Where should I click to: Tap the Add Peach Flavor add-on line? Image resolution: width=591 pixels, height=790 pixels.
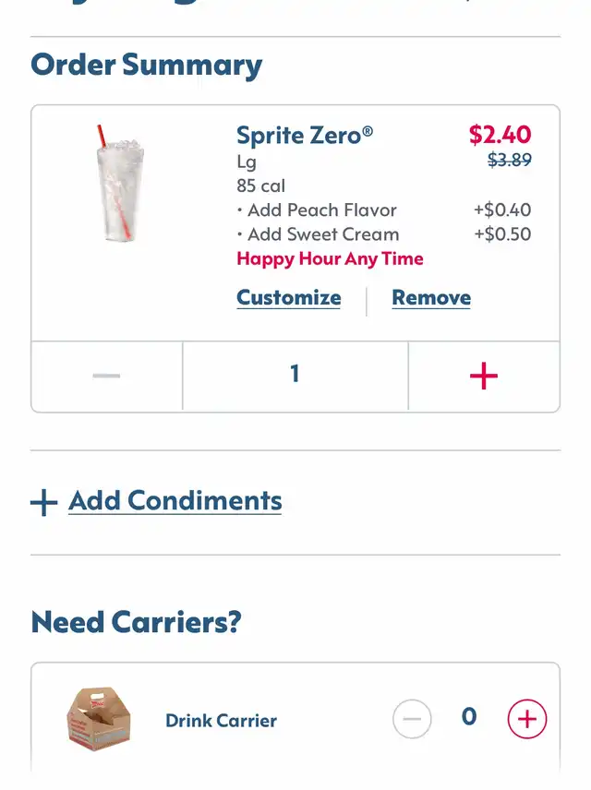tap(318, 210)
